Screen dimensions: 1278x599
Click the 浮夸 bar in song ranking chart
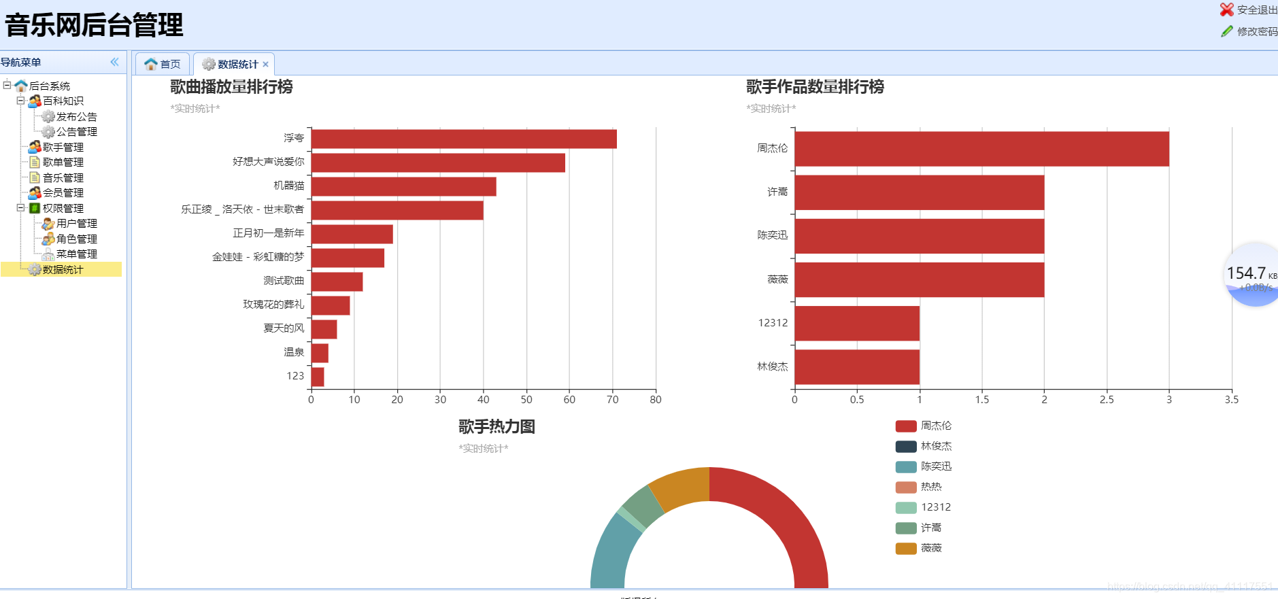pos(464,139)
